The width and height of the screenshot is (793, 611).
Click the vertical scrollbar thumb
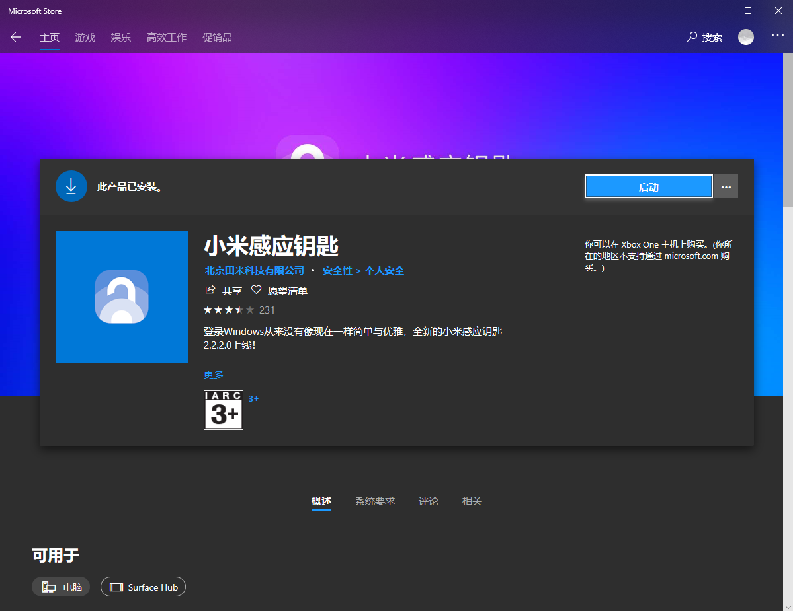click(x=788, y=129)
